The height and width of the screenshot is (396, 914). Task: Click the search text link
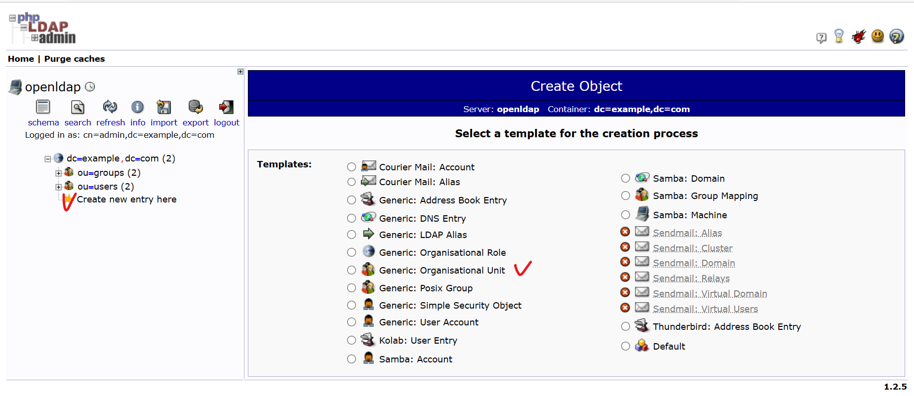78,122
